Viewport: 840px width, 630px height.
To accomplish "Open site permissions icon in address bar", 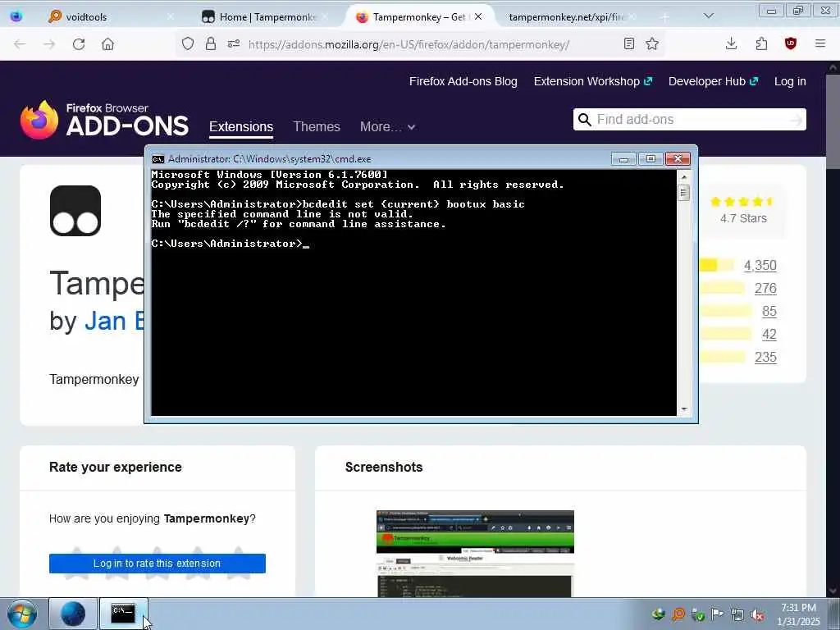I will pos(234,44).
